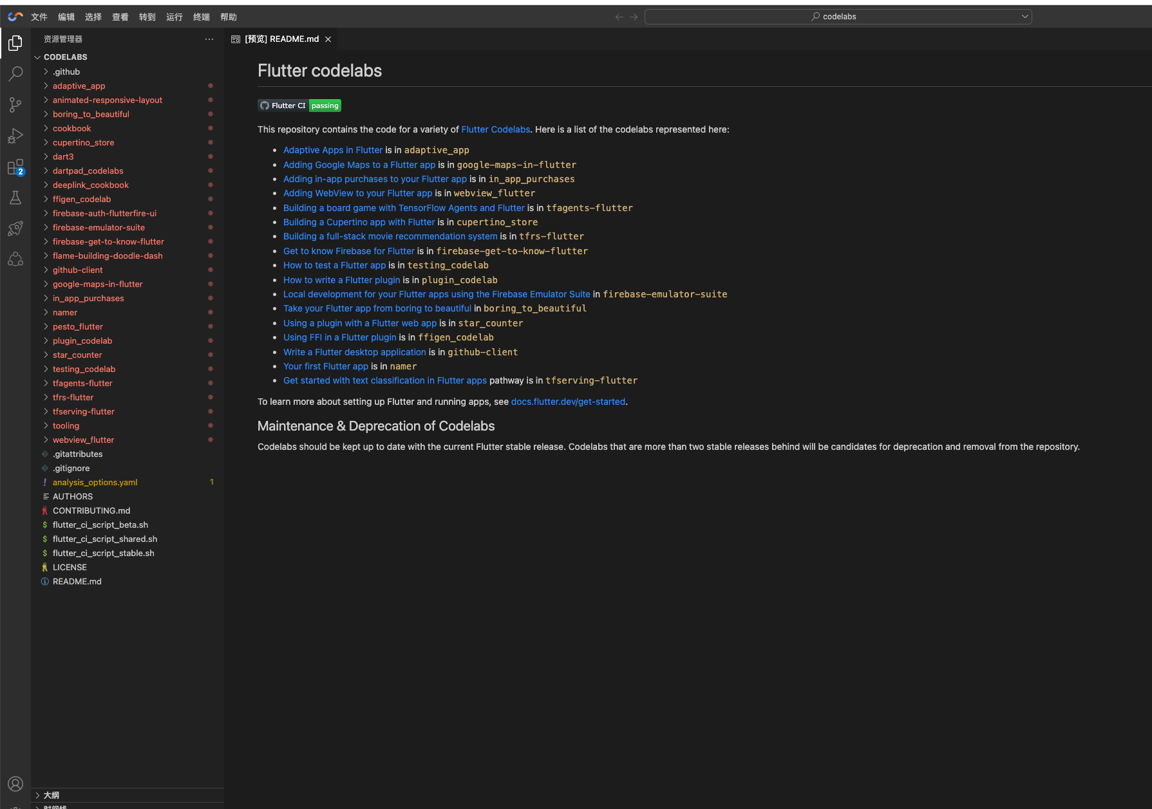Open the 编辑 menu
The height and width of the screenshot is (809, 1152).
pos(66,17)
